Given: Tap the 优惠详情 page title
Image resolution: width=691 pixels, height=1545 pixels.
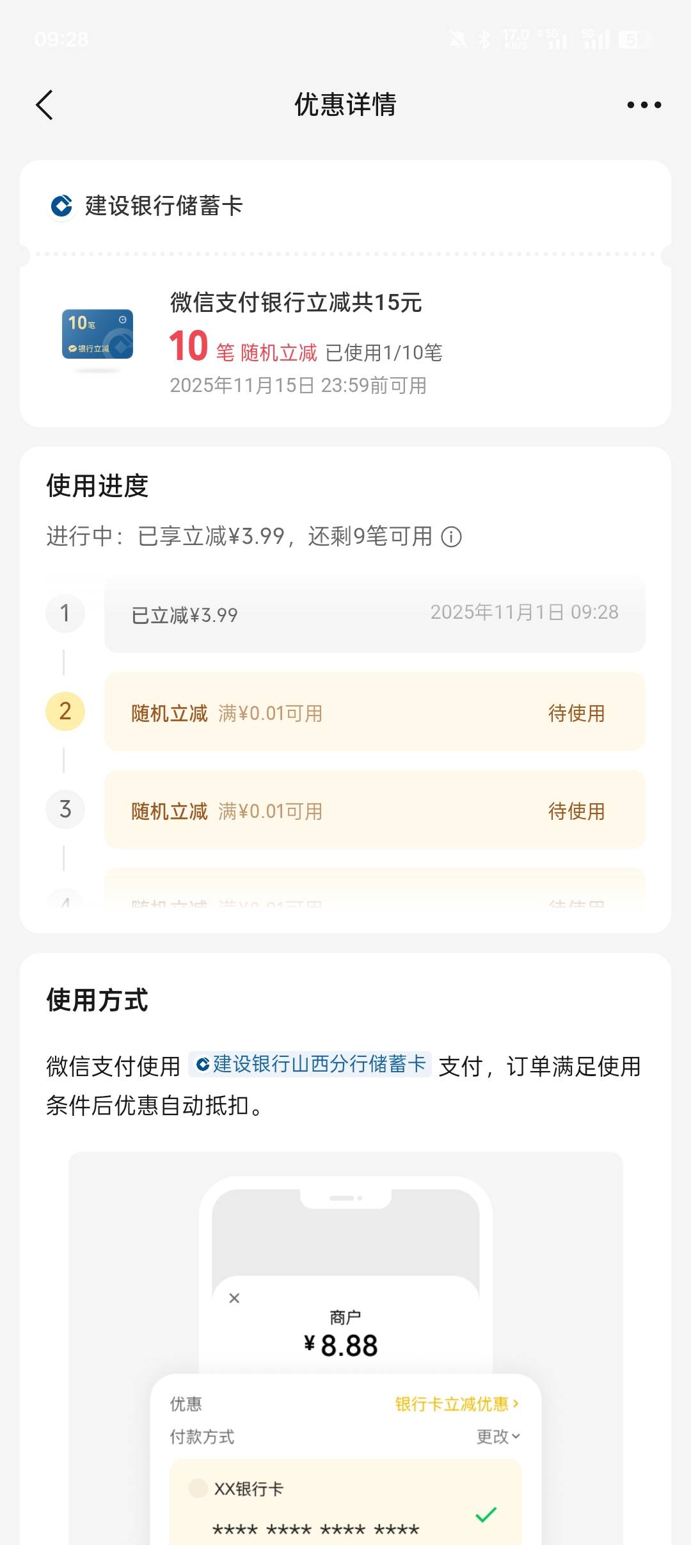Looking at the screenshot, I should coord(345,105).
